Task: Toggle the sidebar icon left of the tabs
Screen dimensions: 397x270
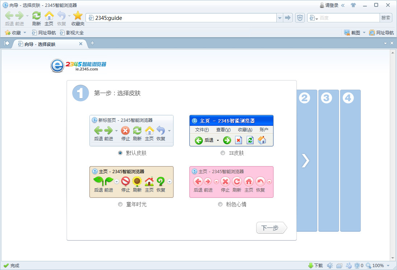Action: click(7, 43)
